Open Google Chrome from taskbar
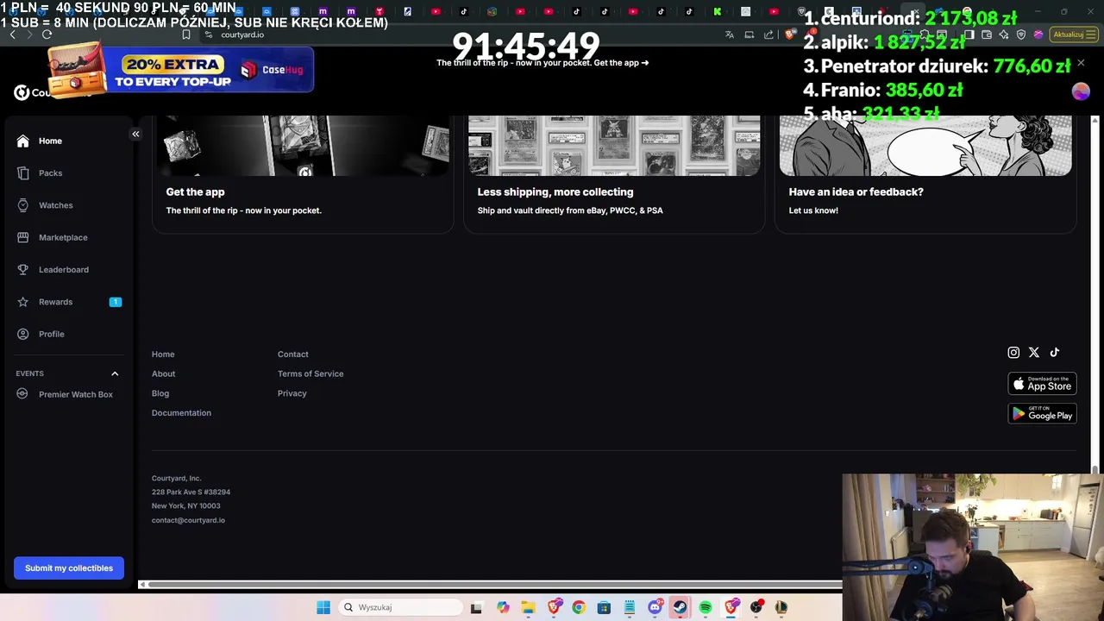This screenshot has width=1104, height=621. click(579, 607)
